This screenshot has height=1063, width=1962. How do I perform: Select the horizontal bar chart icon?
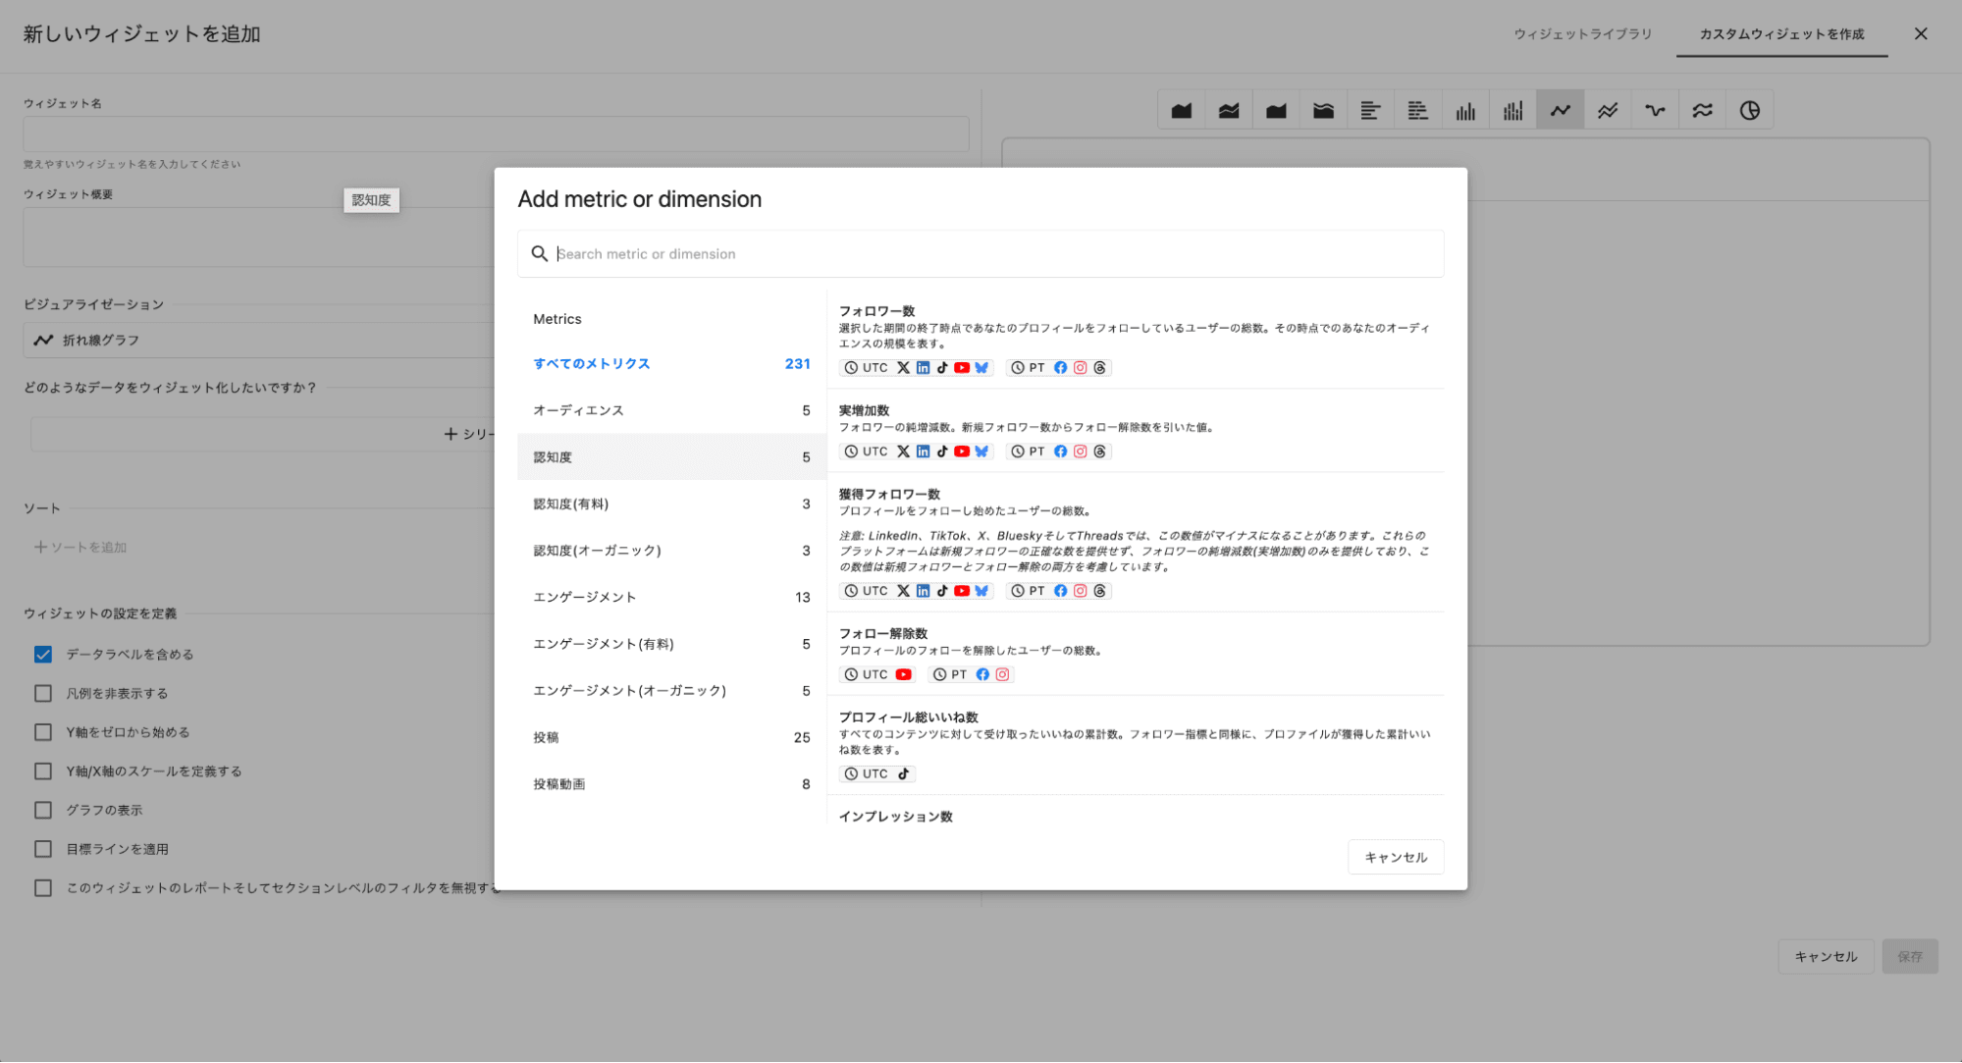tap(1370, 111)
